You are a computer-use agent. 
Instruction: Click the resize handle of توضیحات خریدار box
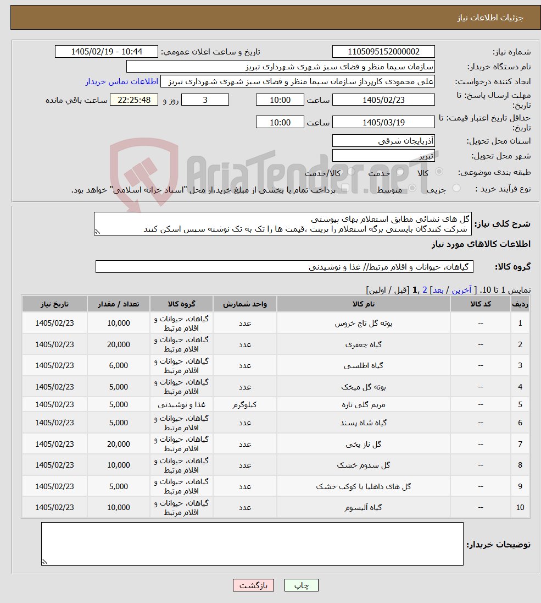[x=44, y=562]
